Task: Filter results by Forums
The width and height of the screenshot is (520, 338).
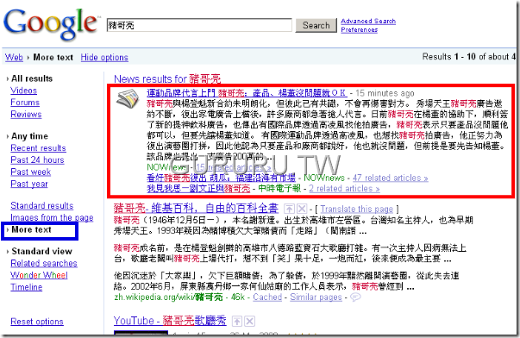Action: point(25,103)
